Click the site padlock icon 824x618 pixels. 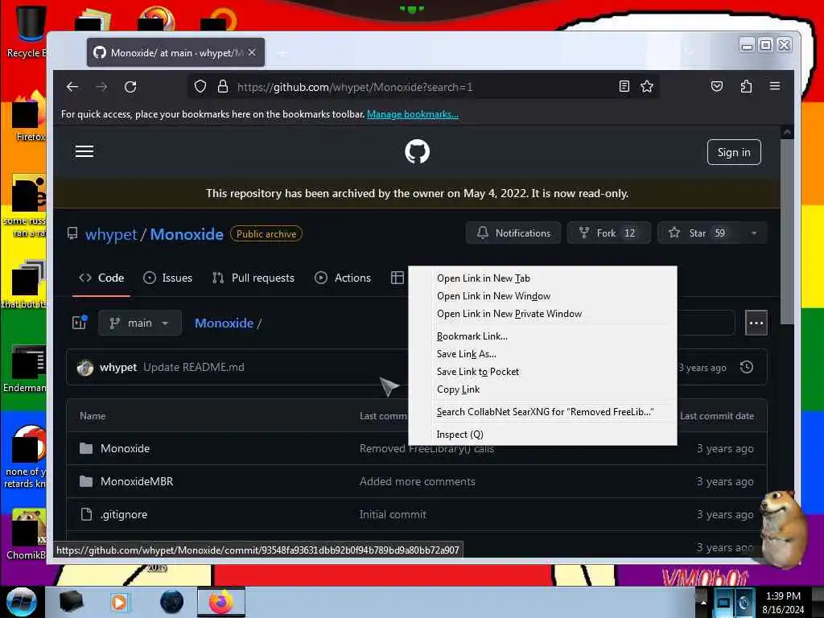(223, 87)
